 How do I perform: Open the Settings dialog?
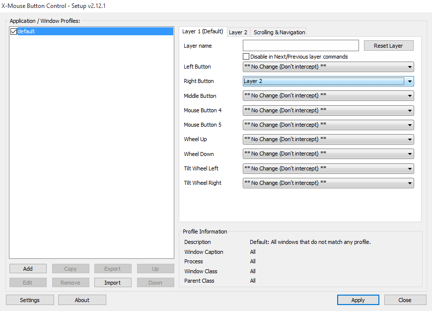(x=30, y=300)
